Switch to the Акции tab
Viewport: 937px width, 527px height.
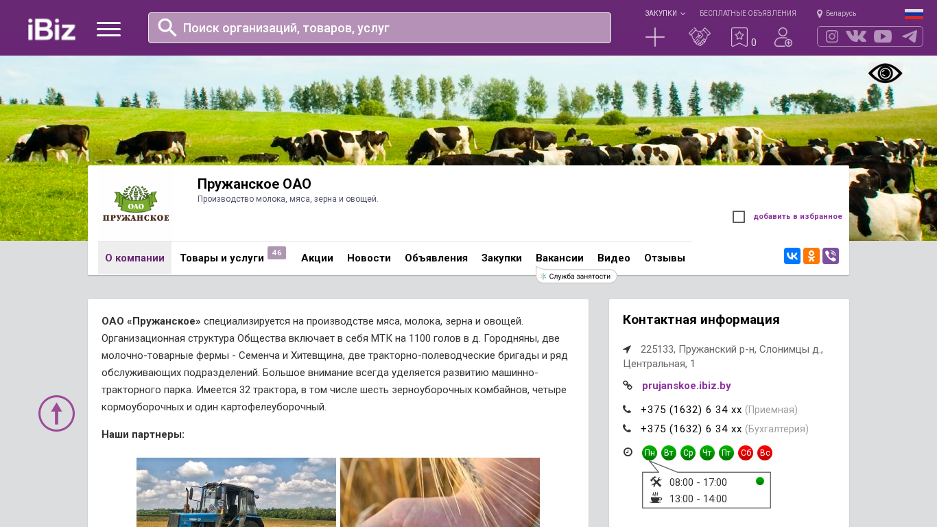[x=317, y=258]
